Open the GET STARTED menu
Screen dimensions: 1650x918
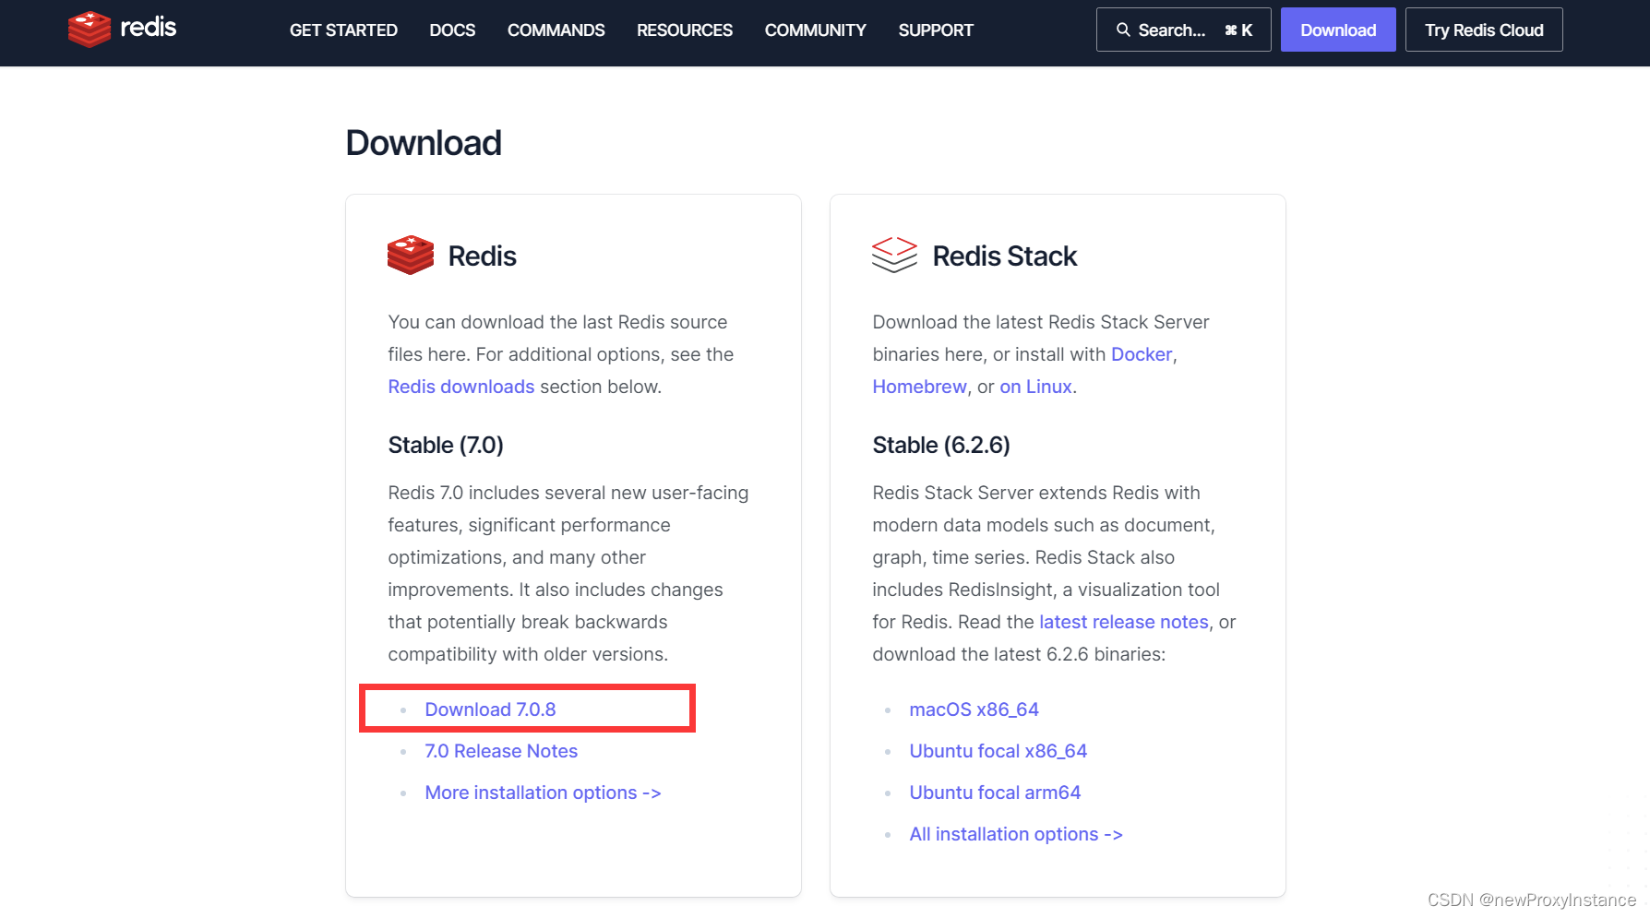coord(342,30)
